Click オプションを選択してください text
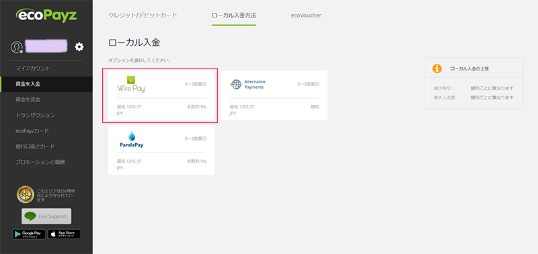 (x=139, y=60)
